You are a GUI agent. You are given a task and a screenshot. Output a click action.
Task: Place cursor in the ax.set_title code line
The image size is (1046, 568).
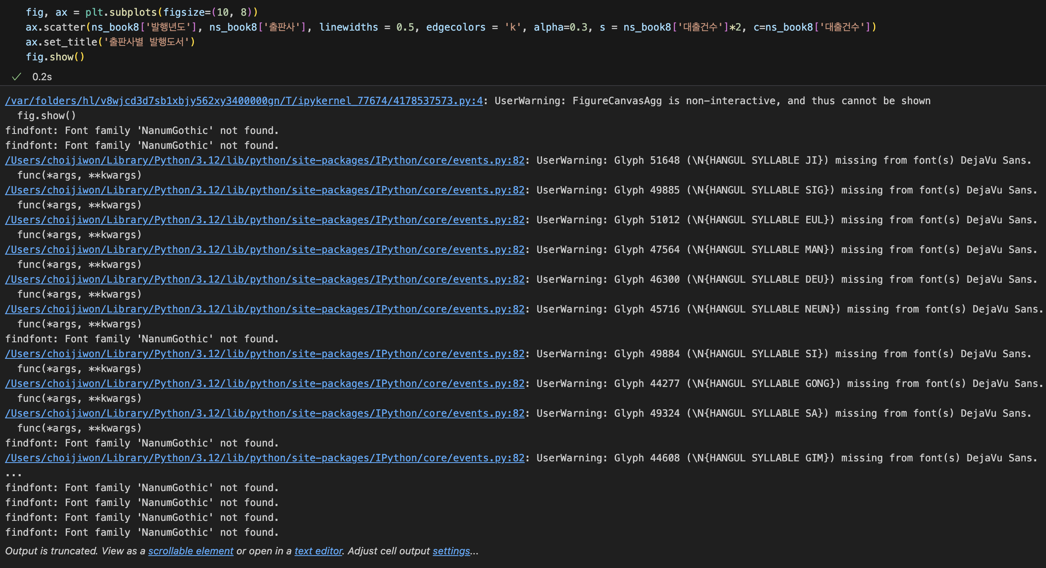pyautogui.click(x=110, y=42)
